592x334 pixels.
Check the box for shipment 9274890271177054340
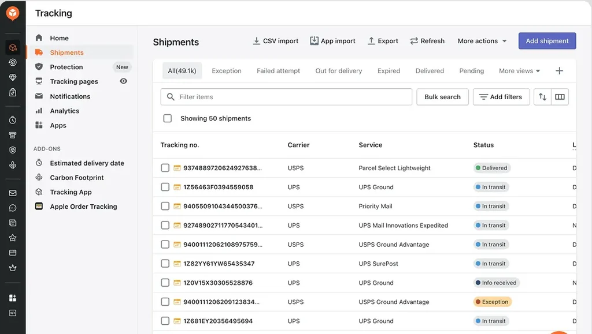pyautogui.click(x=165, y=225)
